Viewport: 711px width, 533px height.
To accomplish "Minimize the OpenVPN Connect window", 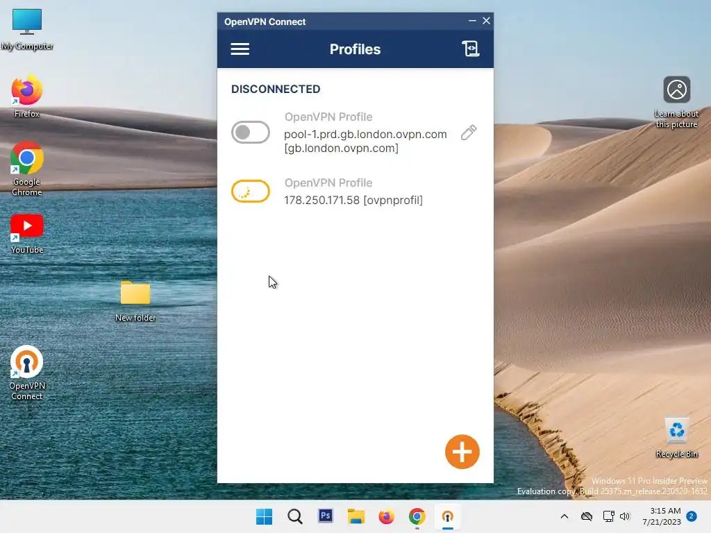I will (x=472, y=21).
